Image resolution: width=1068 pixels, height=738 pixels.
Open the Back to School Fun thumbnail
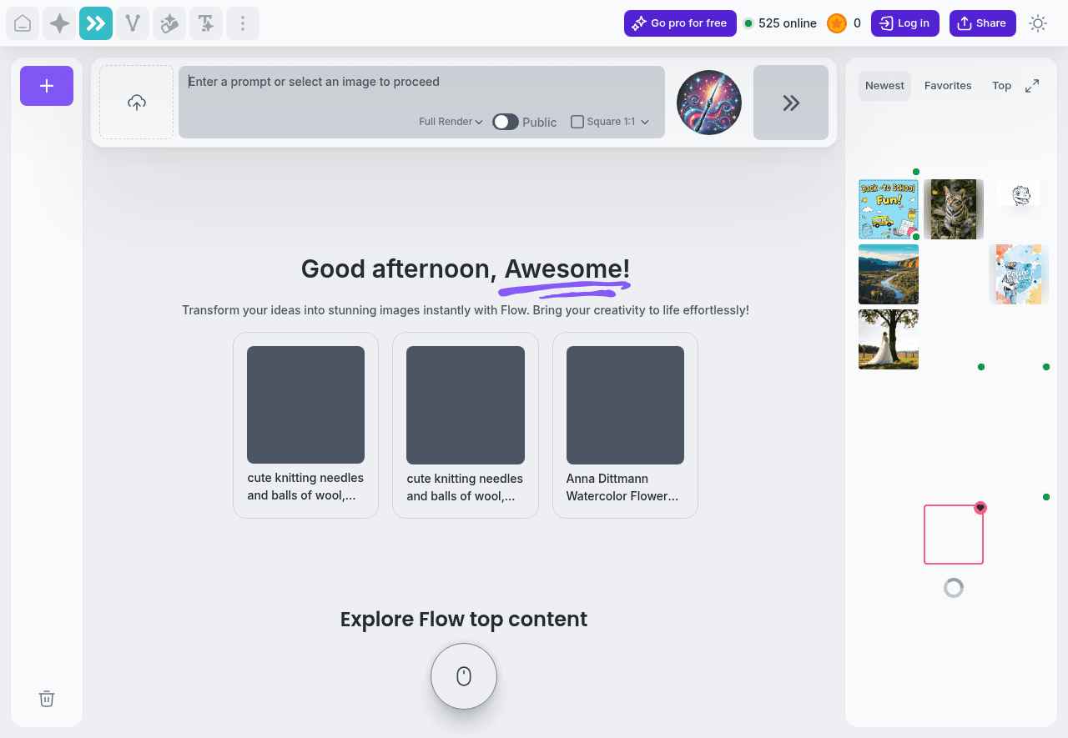coord(888,209)
